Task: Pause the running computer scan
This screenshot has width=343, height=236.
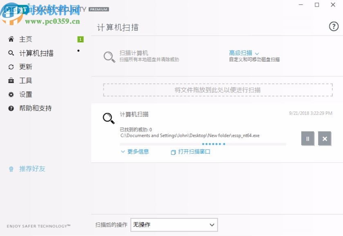Action: (307, 138)
